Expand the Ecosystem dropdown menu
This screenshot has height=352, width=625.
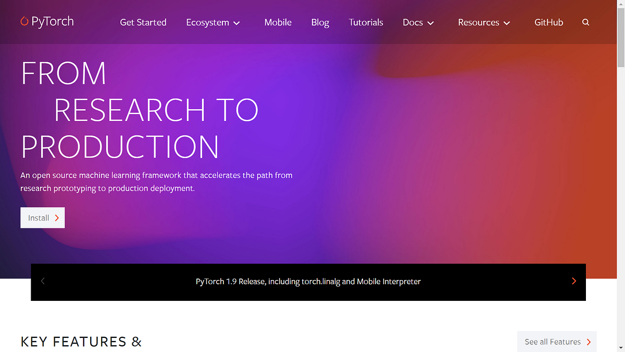point(237,23)
